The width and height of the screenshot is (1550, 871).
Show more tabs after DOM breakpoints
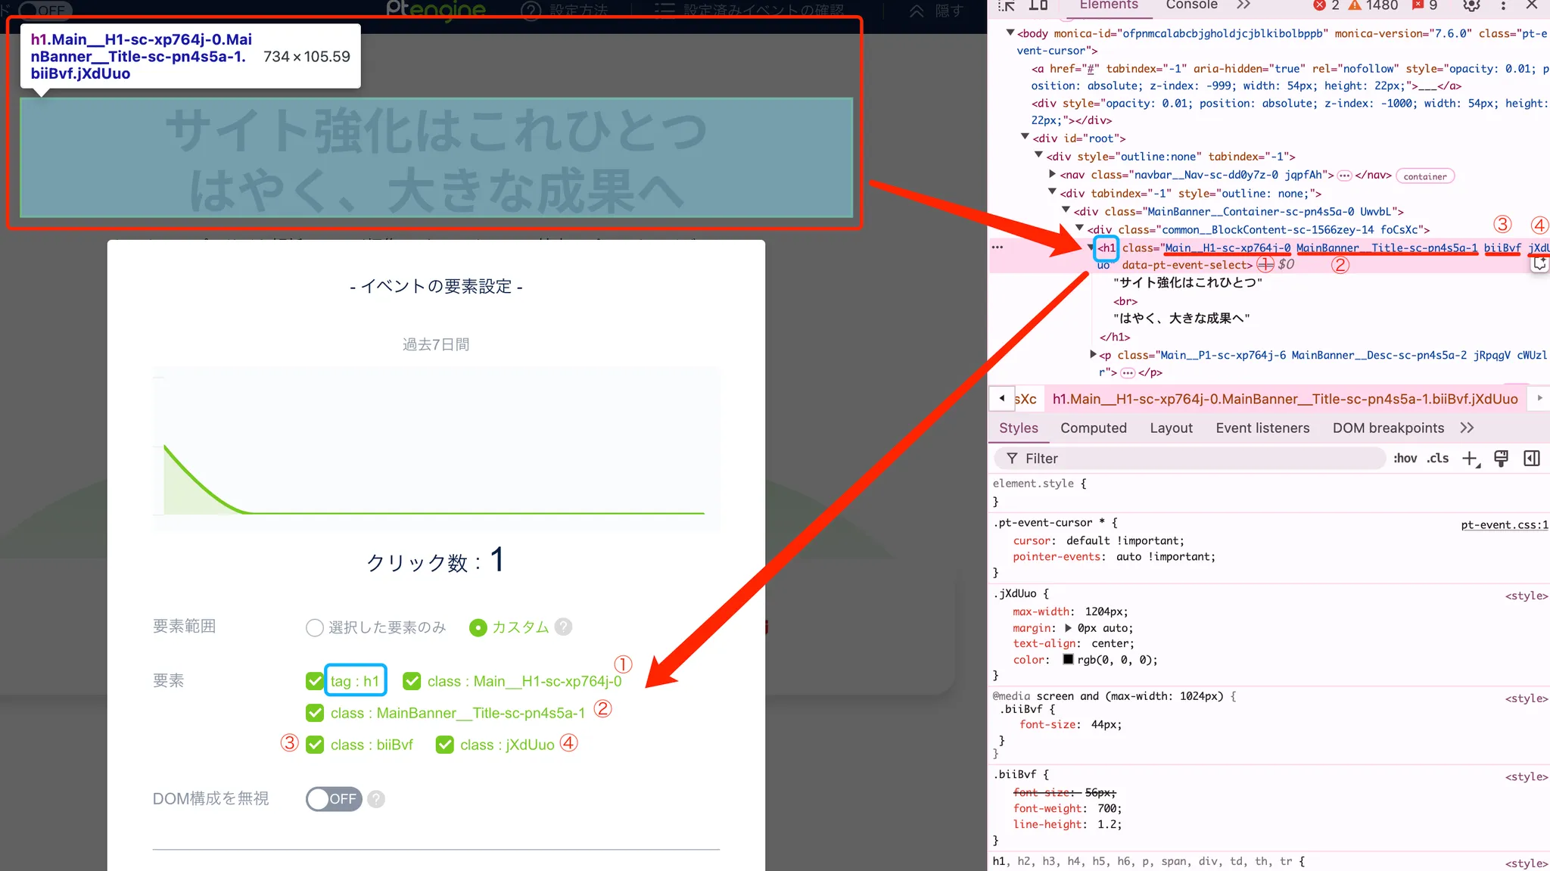pyautogui.click(x=1467, y=428)
